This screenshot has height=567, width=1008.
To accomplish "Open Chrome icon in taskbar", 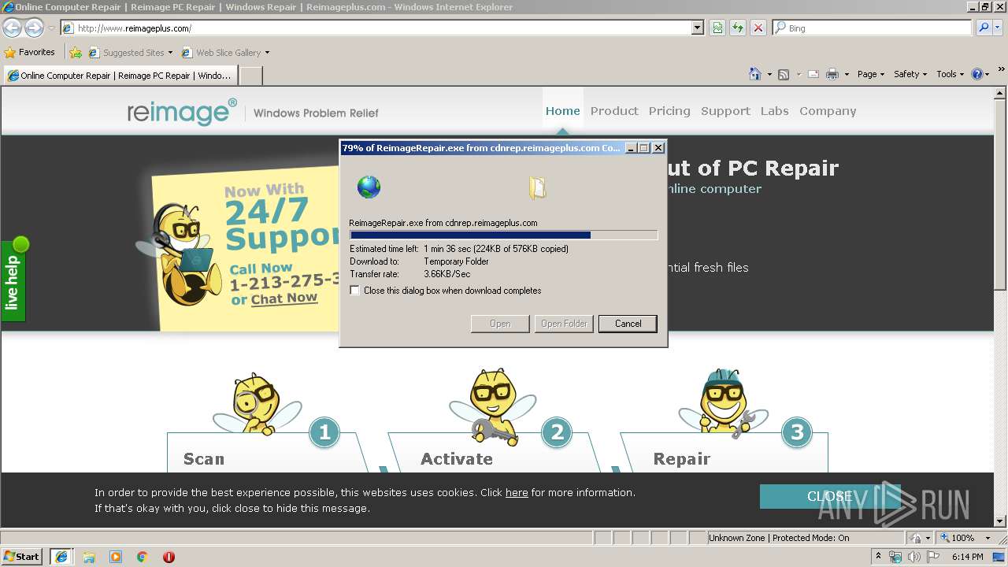I will (143, 557).
